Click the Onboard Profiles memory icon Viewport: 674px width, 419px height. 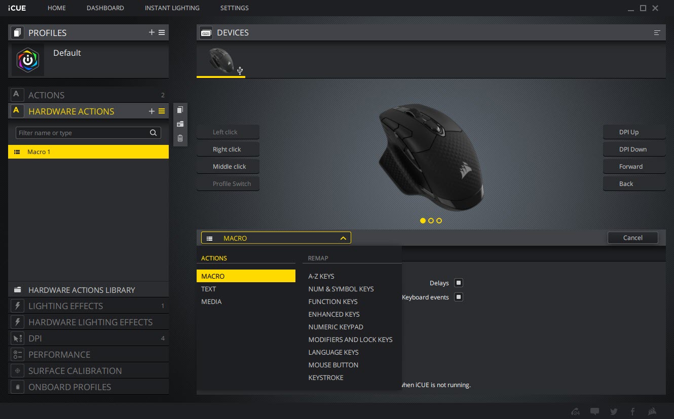pyautogui.click(x=18, y=387)
